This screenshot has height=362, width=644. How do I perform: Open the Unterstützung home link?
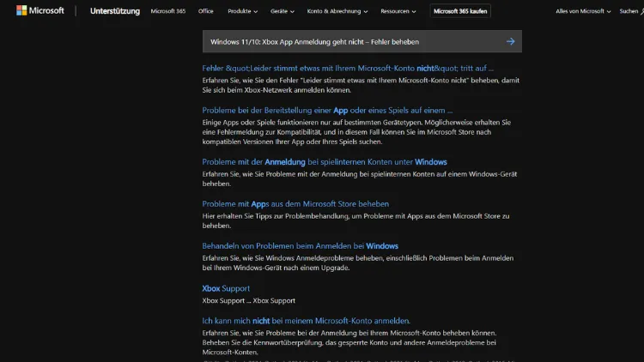(115, 11)
